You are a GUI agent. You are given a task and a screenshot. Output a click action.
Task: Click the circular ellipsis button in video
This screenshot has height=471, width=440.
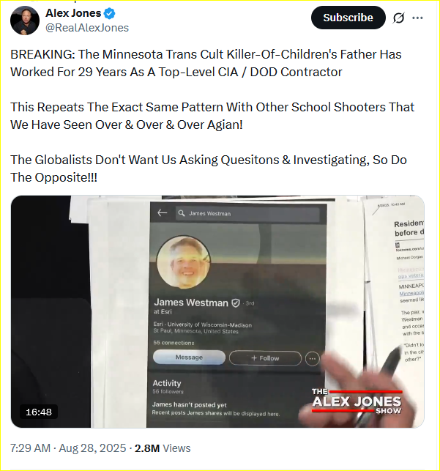[313, 359]
